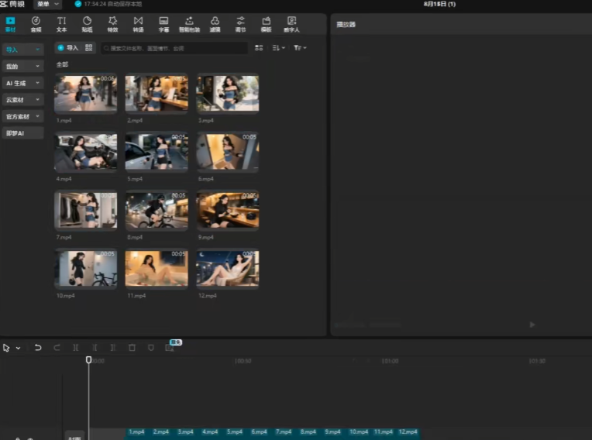Click the 导入 import button

point(68,48)
